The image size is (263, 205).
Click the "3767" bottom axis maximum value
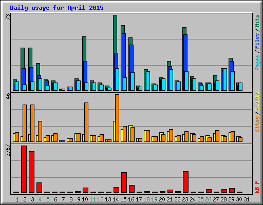tap(8, 151)
